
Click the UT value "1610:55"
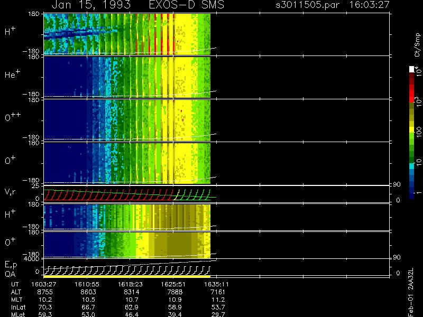87,284
